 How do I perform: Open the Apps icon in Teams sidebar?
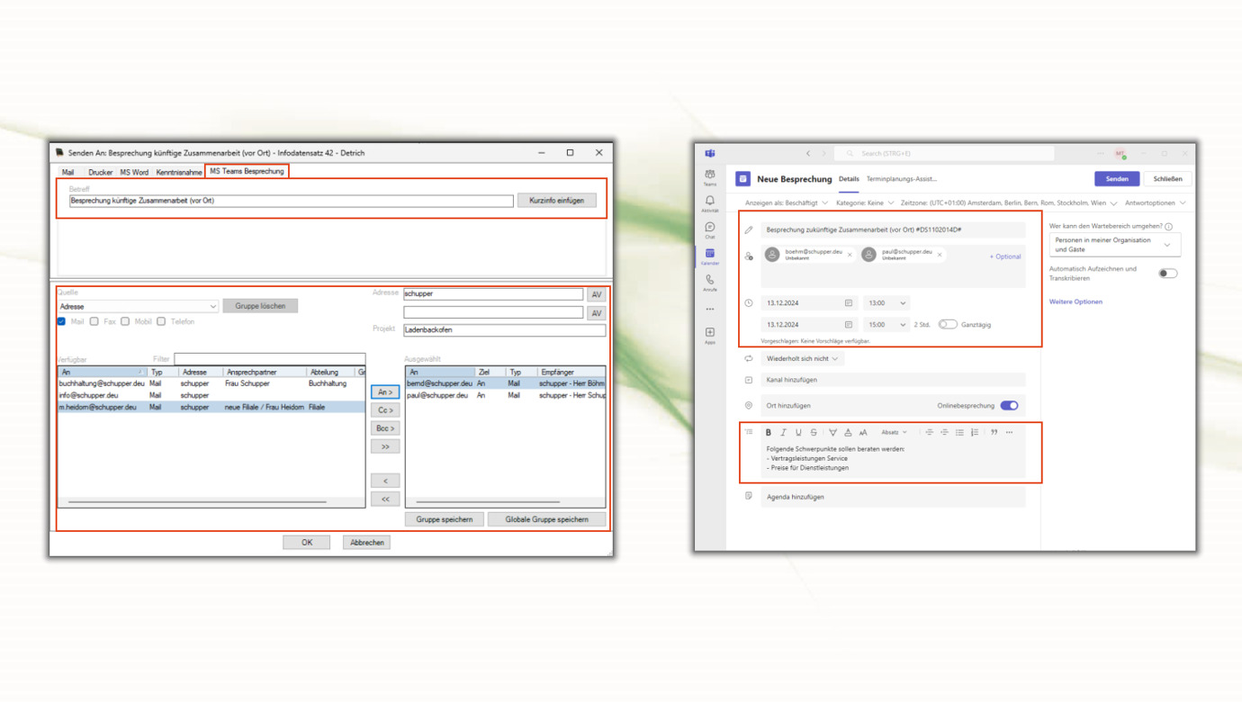click(x=710, y=334)
